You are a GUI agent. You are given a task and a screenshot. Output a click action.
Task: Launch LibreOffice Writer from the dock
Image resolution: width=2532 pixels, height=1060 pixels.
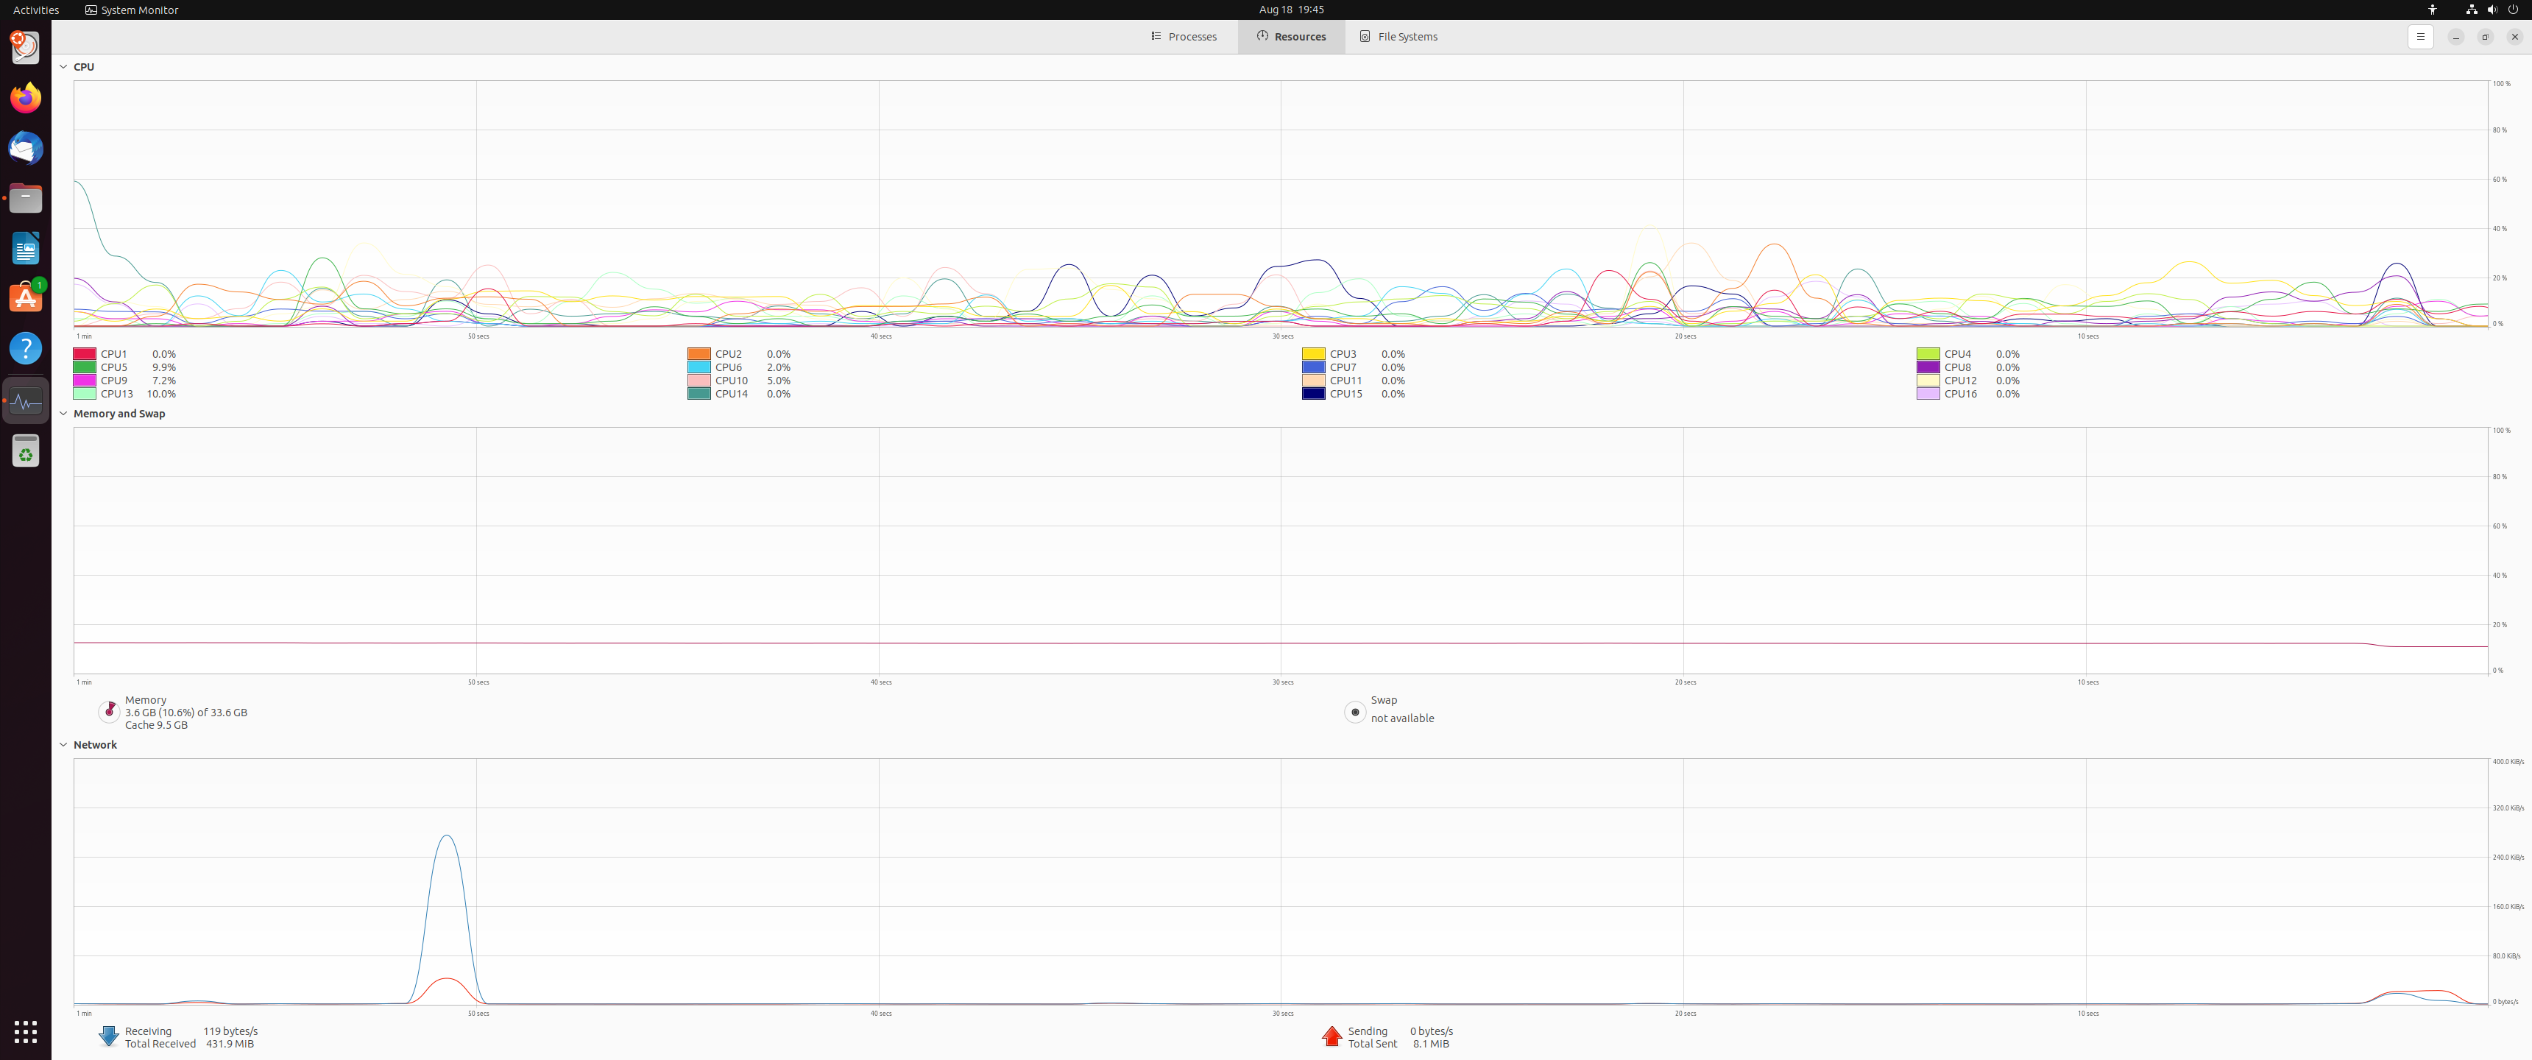pos(24,248)
